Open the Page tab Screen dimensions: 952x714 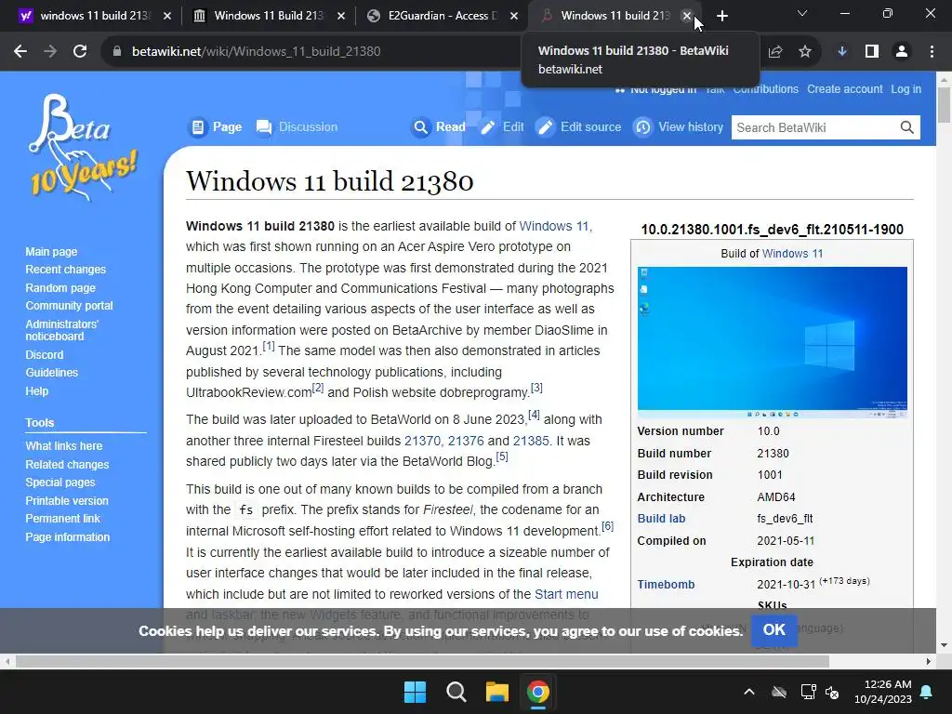[216, 126]
